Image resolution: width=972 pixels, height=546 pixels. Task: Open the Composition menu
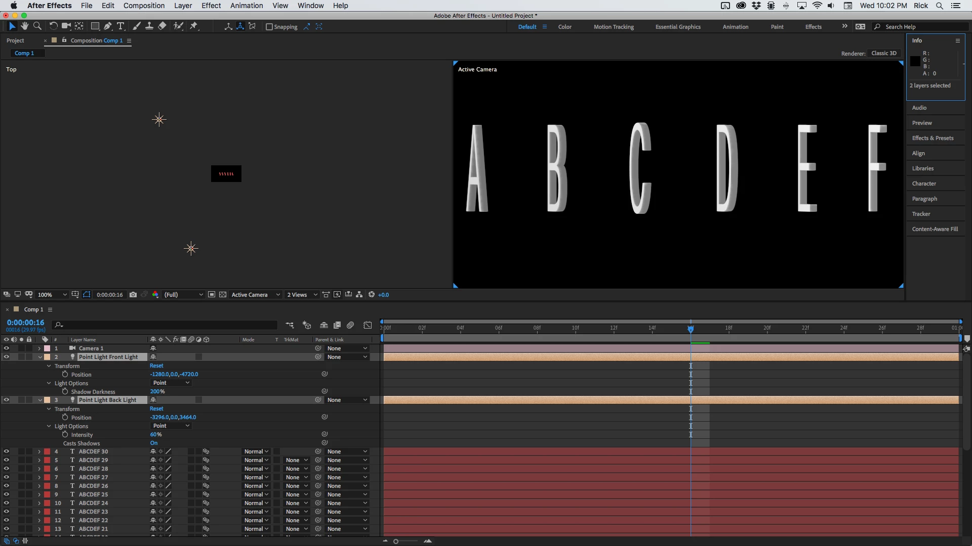click(x=144, y=6)
